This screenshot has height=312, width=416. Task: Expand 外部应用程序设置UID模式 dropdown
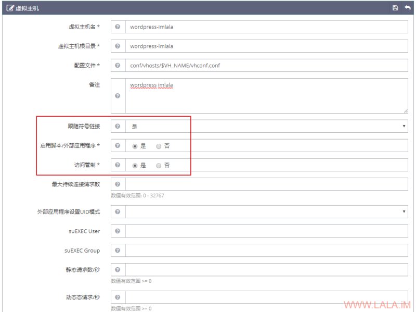click(x=266, y=212)
